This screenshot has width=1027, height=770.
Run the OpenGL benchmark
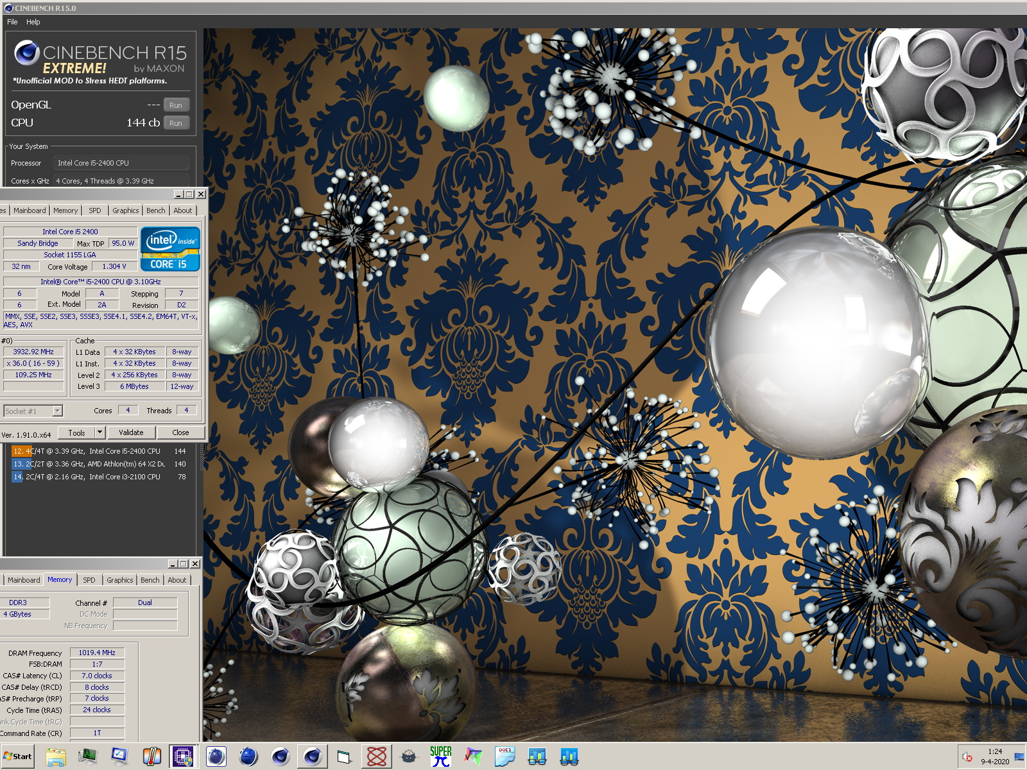176,105
